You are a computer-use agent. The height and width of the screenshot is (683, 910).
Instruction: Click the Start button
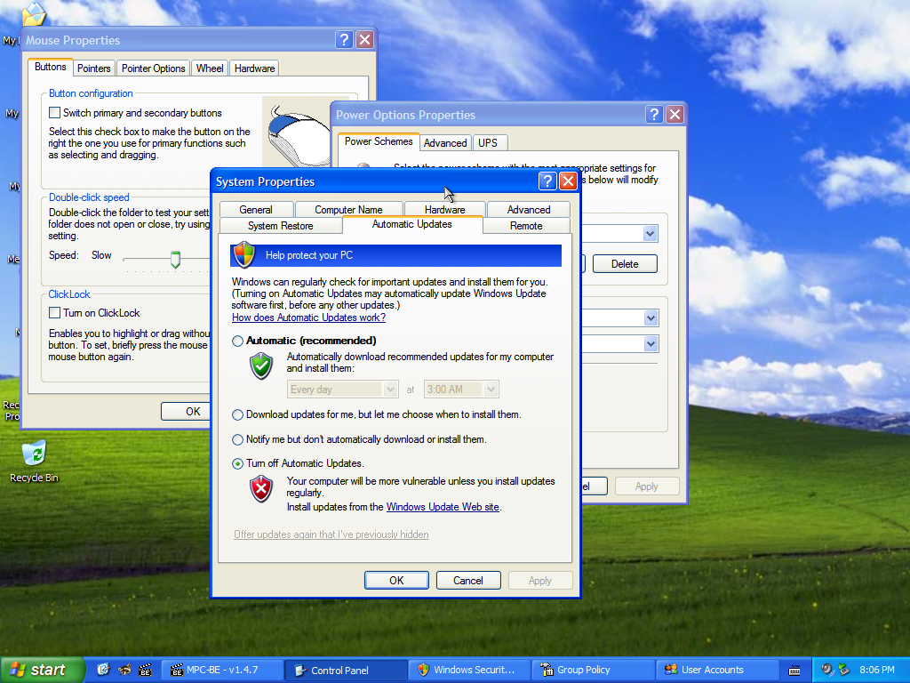point(42,670)
